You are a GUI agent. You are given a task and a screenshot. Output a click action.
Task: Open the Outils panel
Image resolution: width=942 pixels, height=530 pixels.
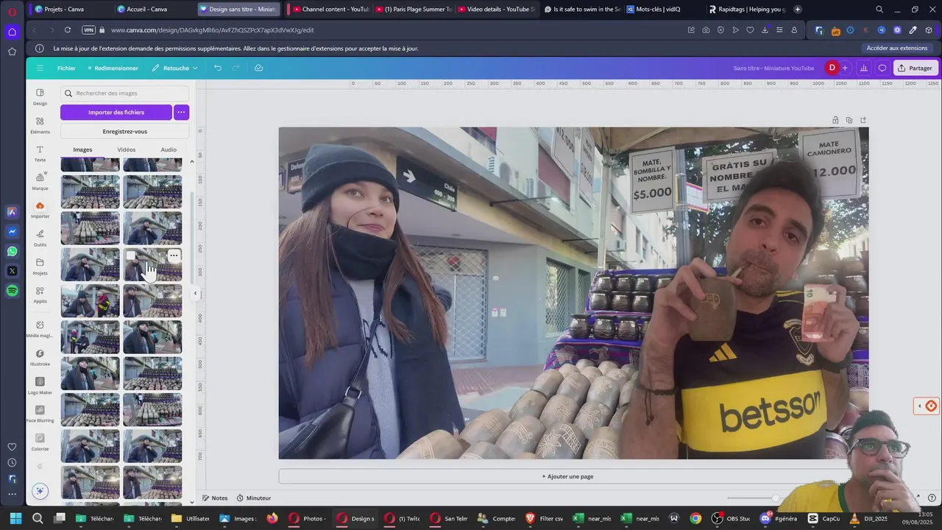click(40, 238)
